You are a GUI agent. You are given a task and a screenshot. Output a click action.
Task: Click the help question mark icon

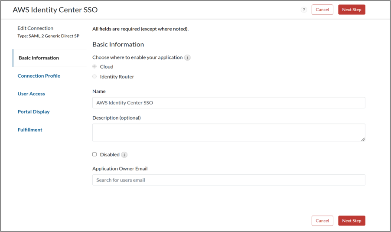[304, 10]
